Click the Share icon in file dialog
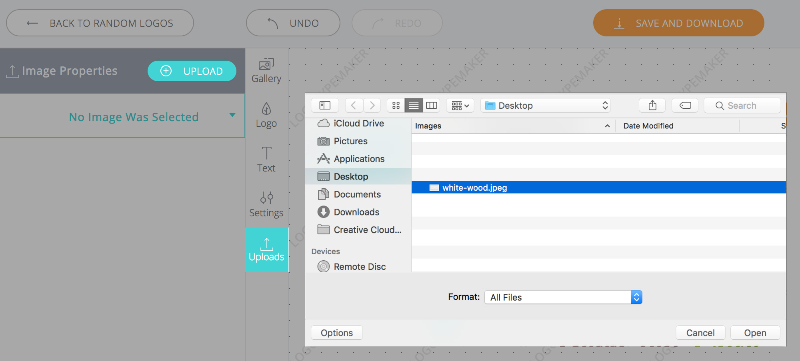This screenshot has width=800, height=361. pos(652,106)
